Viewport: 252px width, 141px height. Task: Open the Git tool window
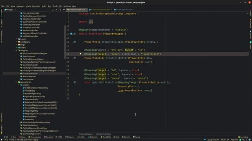pos(6,137)
